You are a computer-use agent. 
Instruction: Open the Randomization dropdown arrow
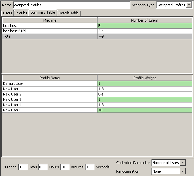click(183, 171)
